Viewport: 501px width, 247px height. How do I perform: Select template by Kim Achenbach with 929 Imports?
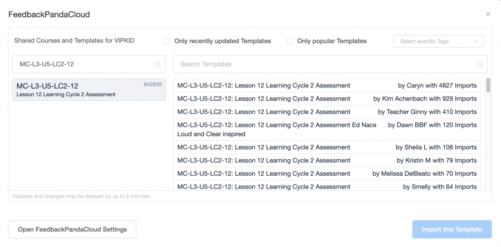point(327,98)
